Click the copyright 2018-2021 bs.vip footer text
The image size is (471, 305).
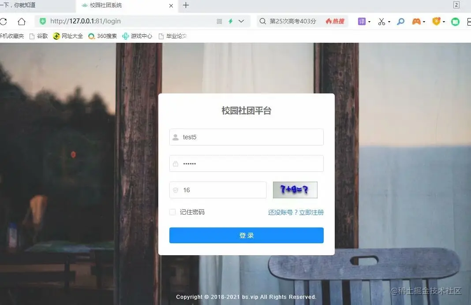point(246,297)
